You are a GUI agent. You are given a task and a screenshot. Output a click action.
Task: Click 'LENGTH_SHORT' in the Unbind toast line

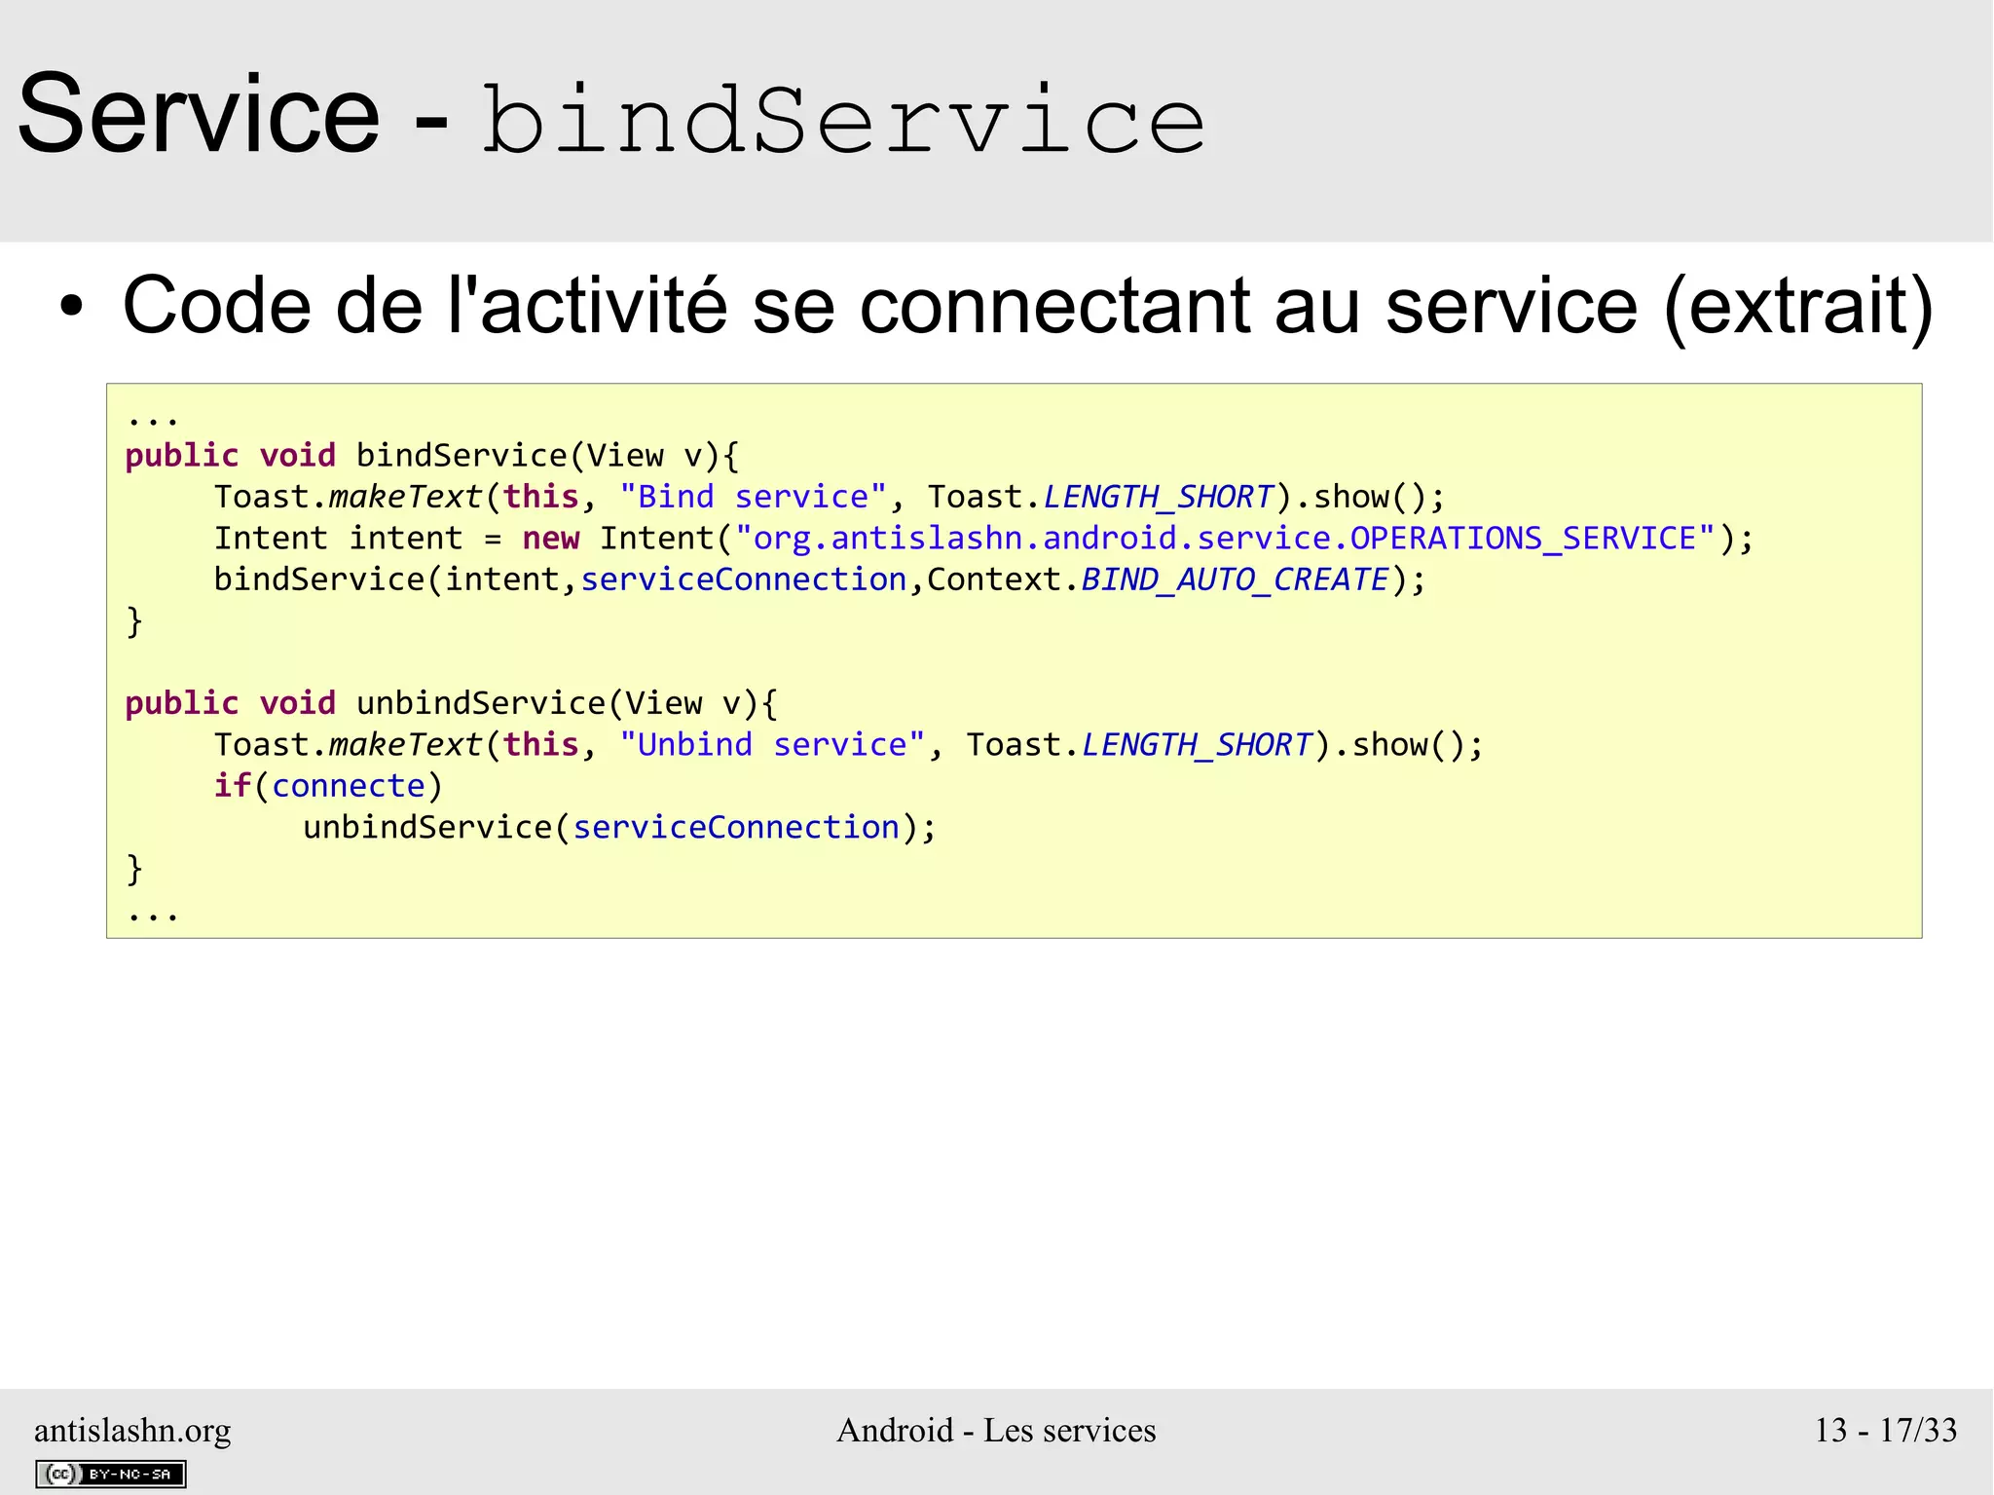click(x=1197, y=745)
